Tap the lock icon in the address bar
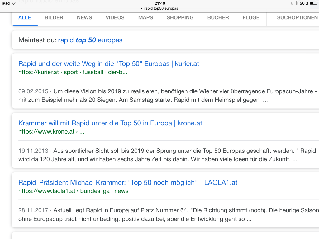Viewport: 319px width, 239px height. click(142, 8)
